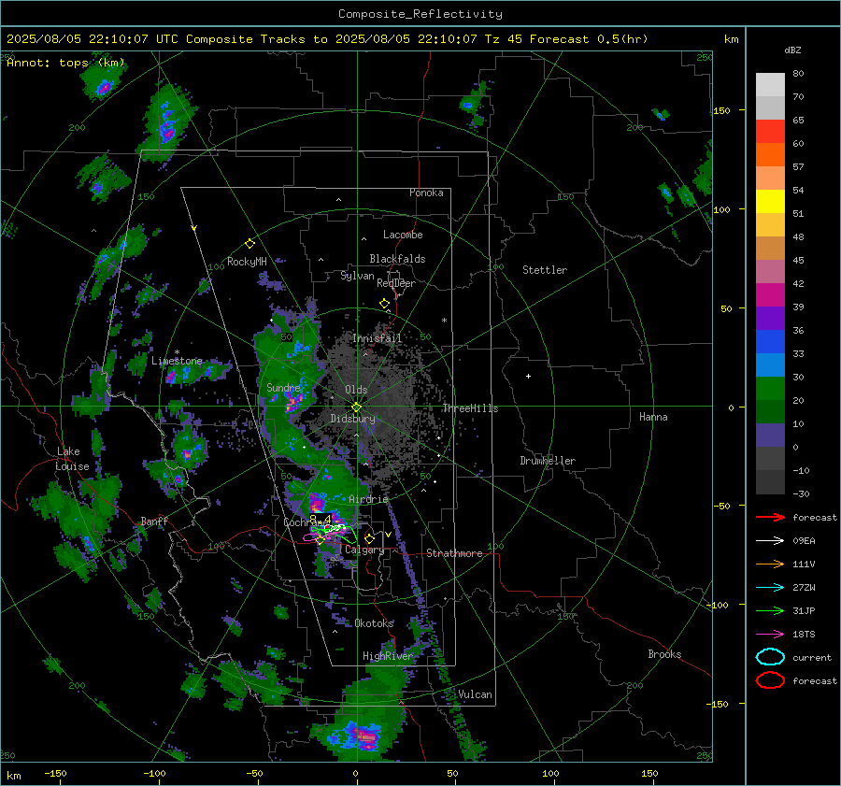Click the dBZ legend heading
Image resolution: width=841 pixels, height=786 pixels.
pyautogui.click(x=792, y=50)
